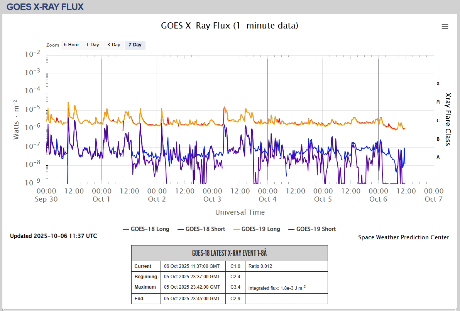
Task: Click the Maximum row C3.4 value
Action: click(x=235, y=287)
